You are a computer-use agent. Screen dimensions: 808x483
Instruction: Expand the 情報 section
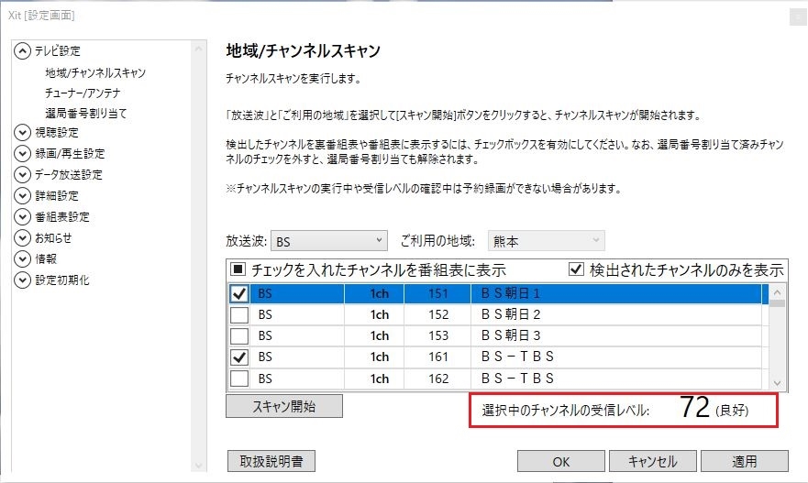tap(22, 259)
